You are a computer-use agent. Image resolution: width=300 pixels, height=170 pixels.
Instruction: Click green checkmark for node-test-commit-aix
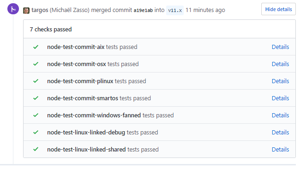[x=36, y=47]
